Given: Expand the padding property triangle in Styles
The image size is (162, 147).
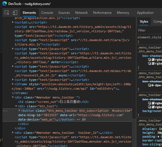Looking at the screenshot, I should [159, 137].
